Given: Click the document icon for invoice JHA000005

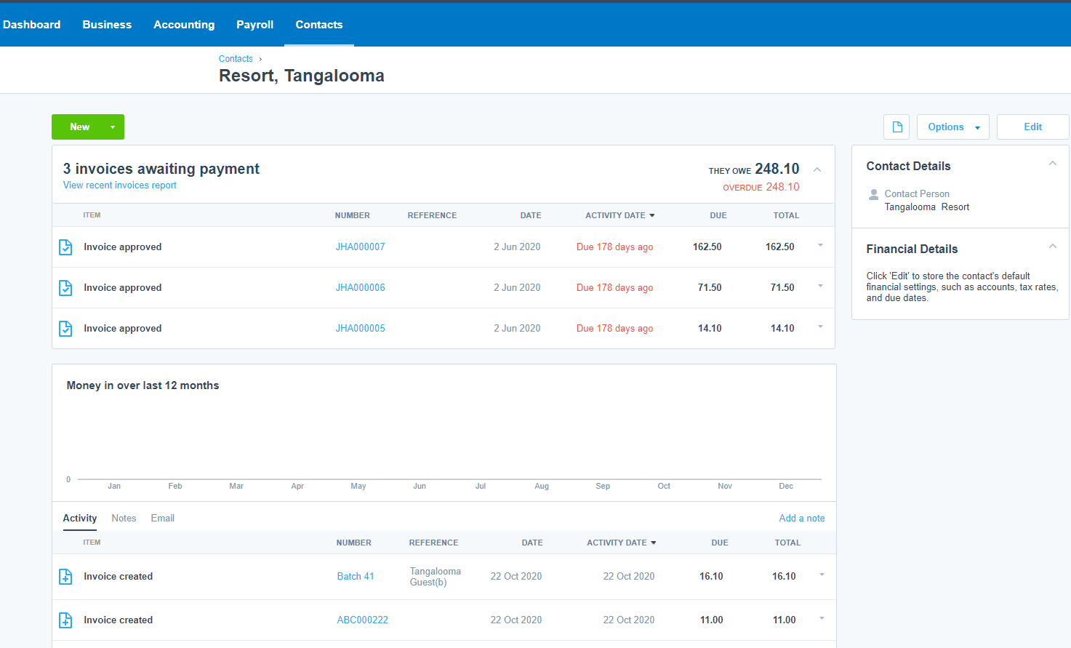Looking at the screenshot, I should [x=65, y=329].
